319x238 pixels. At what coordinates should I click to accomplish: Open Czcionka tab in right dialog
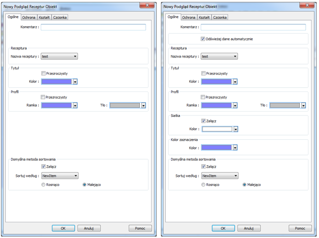point(220,18)
